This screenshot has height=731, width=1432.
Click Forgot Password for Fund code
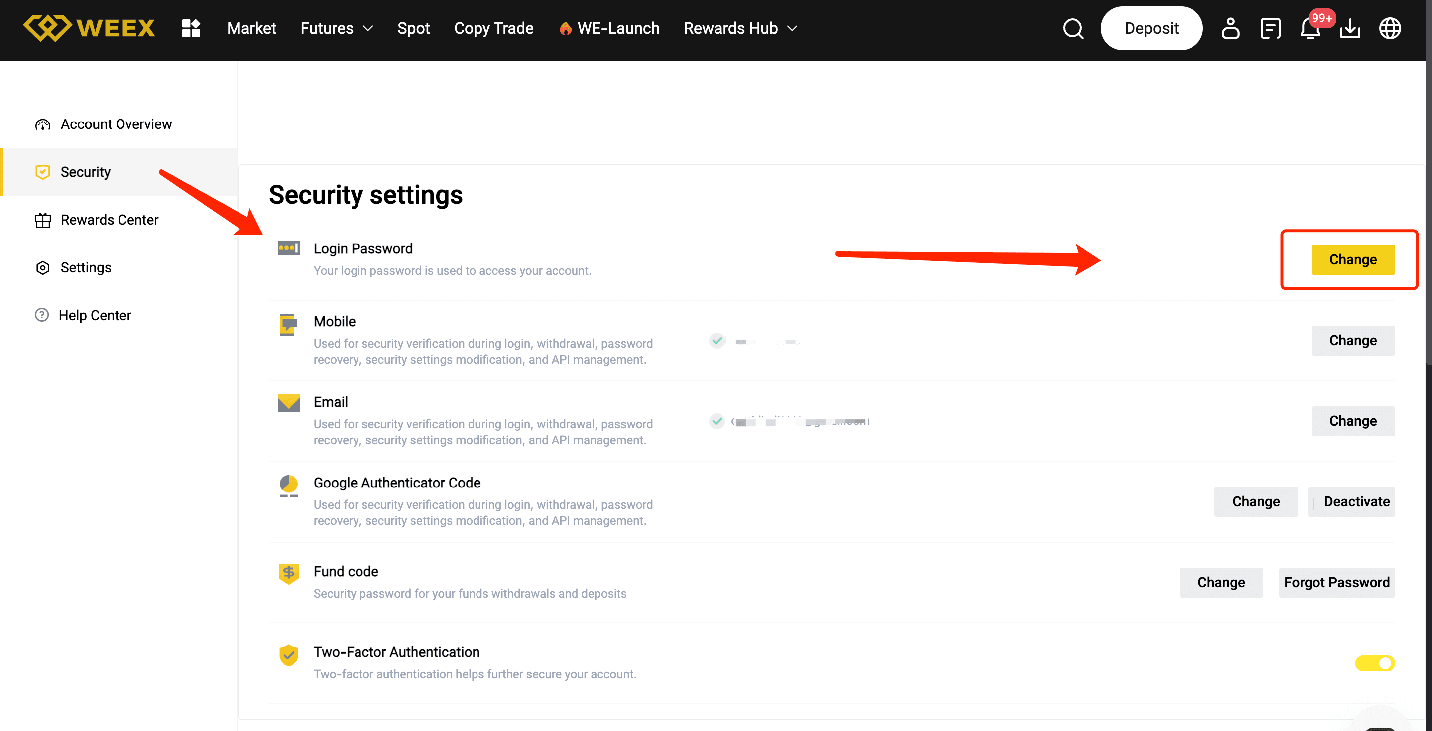[1336, 582]
